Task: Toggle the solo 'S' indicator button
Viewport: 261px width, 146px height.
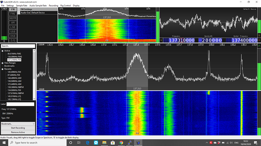Action: [259, 36]
